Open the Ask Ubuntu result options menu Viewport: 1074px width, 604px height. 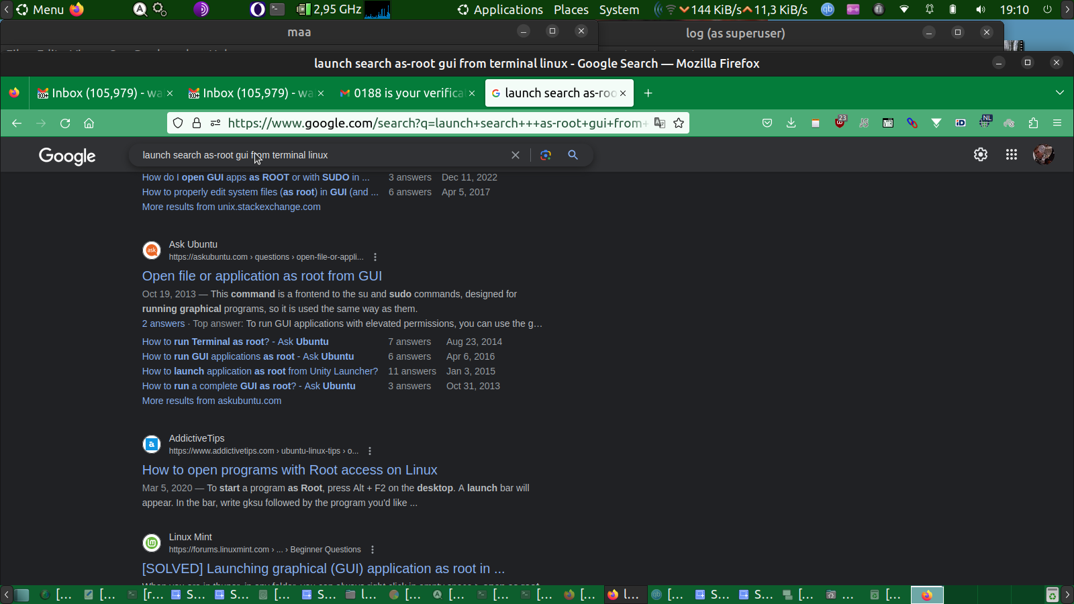click(375, 257)
